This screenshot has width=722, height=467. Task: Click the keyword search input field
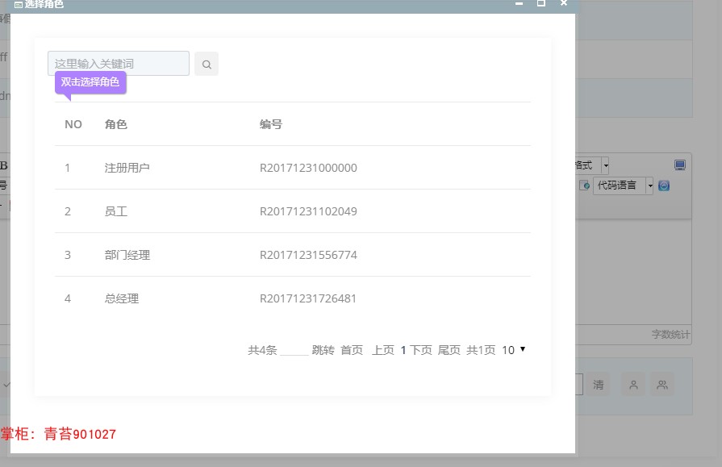tap(118, 63)
